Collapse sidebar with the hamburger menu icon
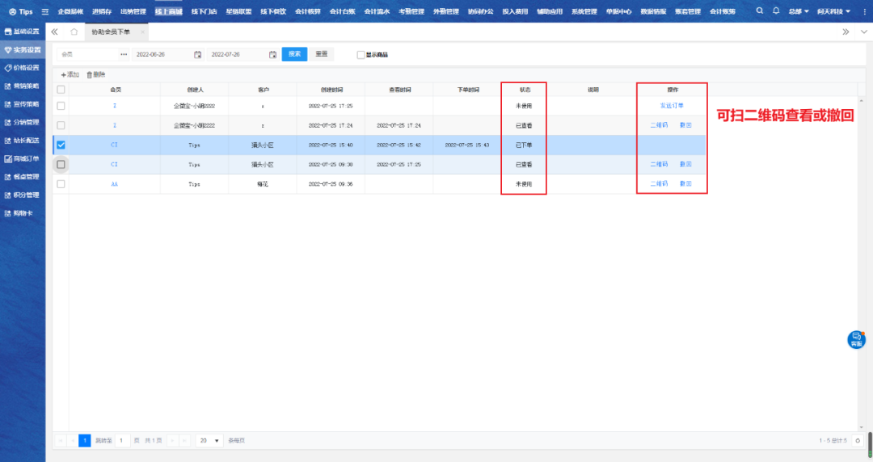Image resolution: width=873 pixels, height=462 pixels. tap(44, 12)
